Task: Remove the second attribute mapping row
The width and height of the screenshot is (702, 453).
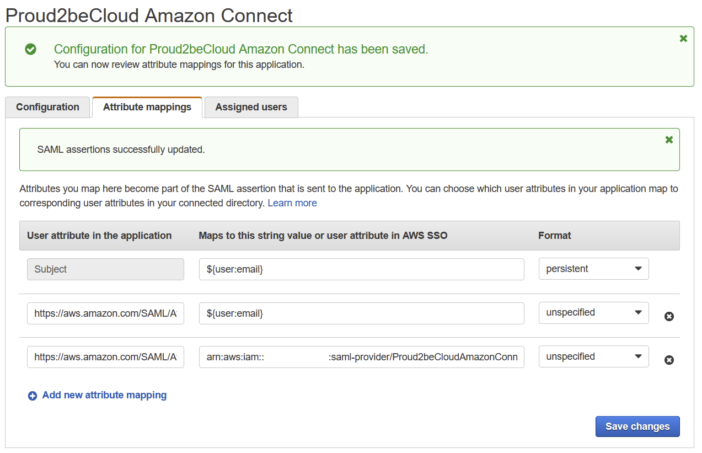Action: tap(669, 316)
